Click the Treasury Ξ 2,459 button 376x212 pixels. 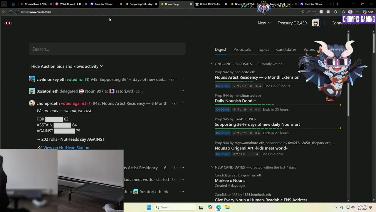coord(292,23)
